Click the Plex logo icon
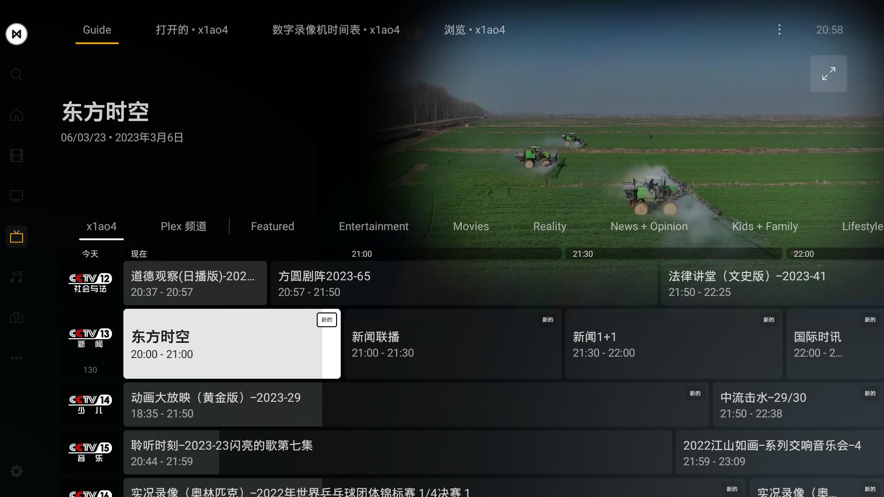This screenshot has height=497, width=884. click(17, 34)
